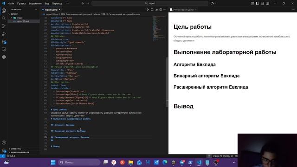Toggle the bottom panel visibility
The width and height of the screenshot is (297, 167).
(x=262, y=3)
